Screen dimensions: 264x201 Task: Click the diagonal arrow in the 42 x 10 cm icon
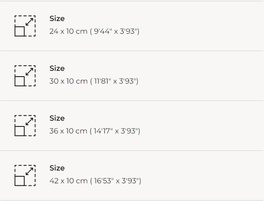click(x=30, y=171)
